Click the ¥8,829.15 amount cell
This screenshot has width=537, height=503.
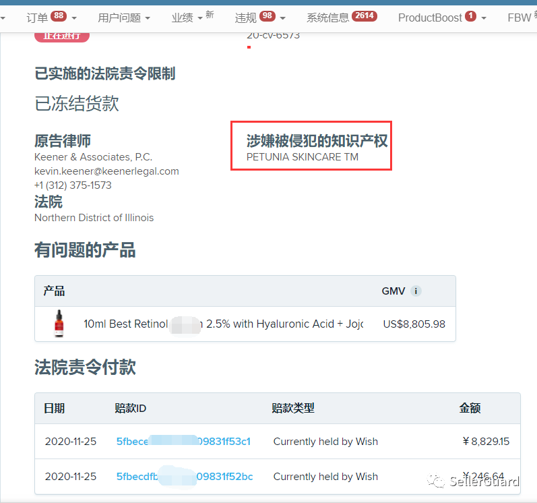(x=486, y=442)
